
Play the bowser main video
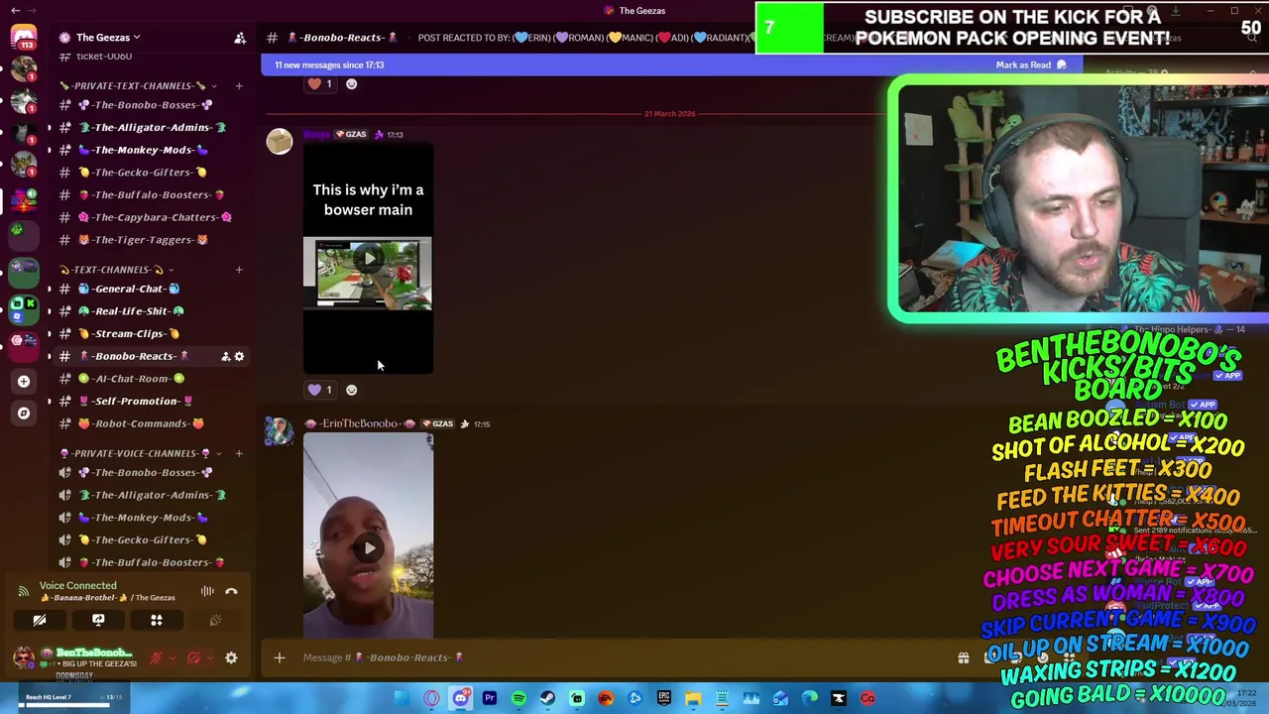369,259
